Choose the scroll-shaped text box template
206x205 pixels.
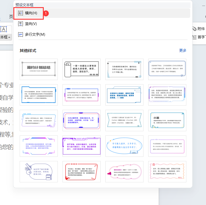coord(82,69)
